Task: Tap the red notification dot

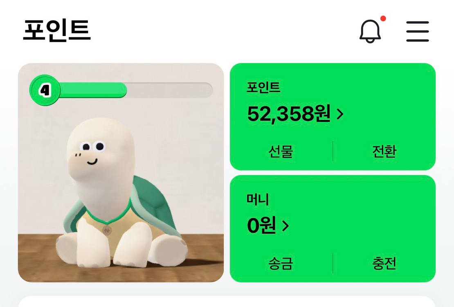Action: [383, 18]
